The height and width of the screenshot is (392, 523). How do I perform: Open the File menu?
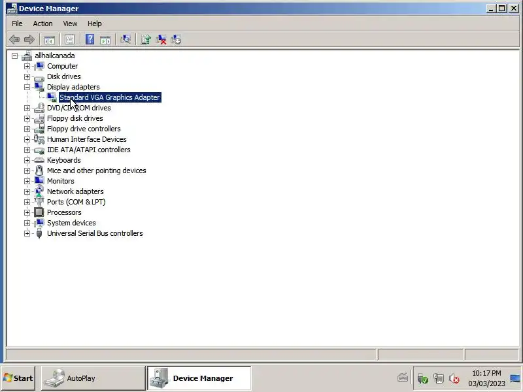point(17,24)
